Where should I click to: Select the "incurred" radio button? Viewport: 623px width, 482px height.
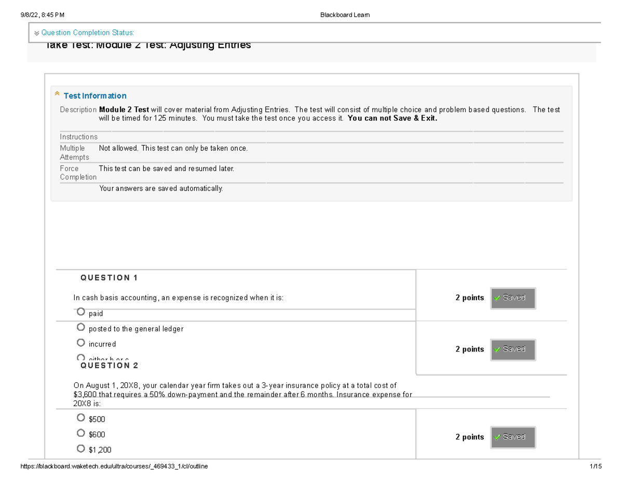(x=81, y=342)
